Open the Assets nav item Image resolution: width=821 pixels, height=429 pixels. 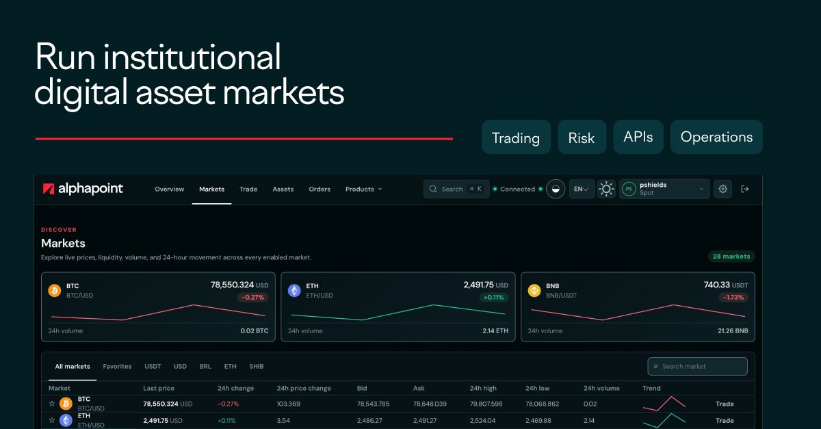[x=283, y=189]
